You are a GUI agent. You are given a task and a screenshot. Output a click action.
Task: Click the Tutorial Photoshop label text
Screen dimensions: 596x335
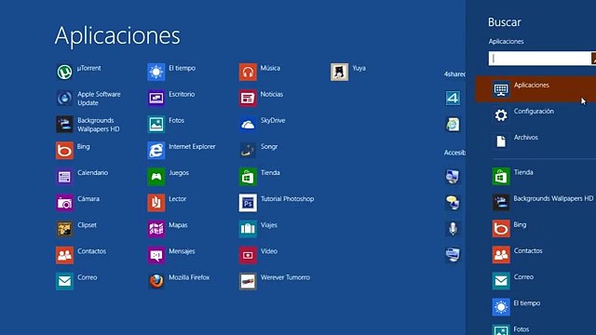tap(288, 199)
